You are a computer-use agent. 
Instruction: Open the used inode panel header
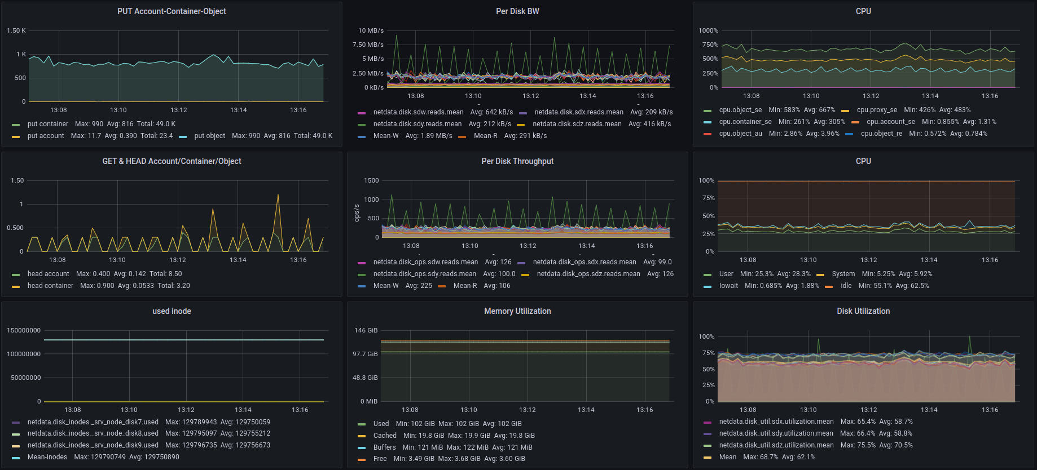[172, 311]
